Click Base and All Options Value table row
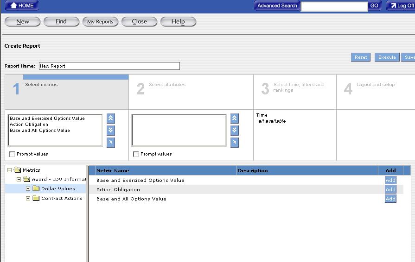 point(246,199)
